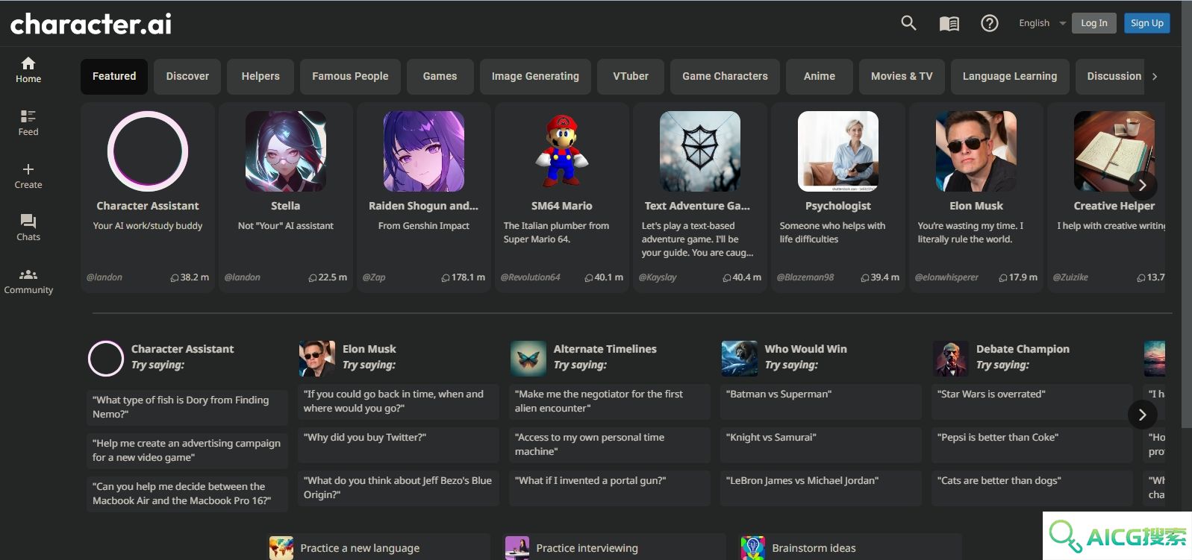
Task: Select "What if I invented a portal gun?"
Action: click(x=610, y=488)
